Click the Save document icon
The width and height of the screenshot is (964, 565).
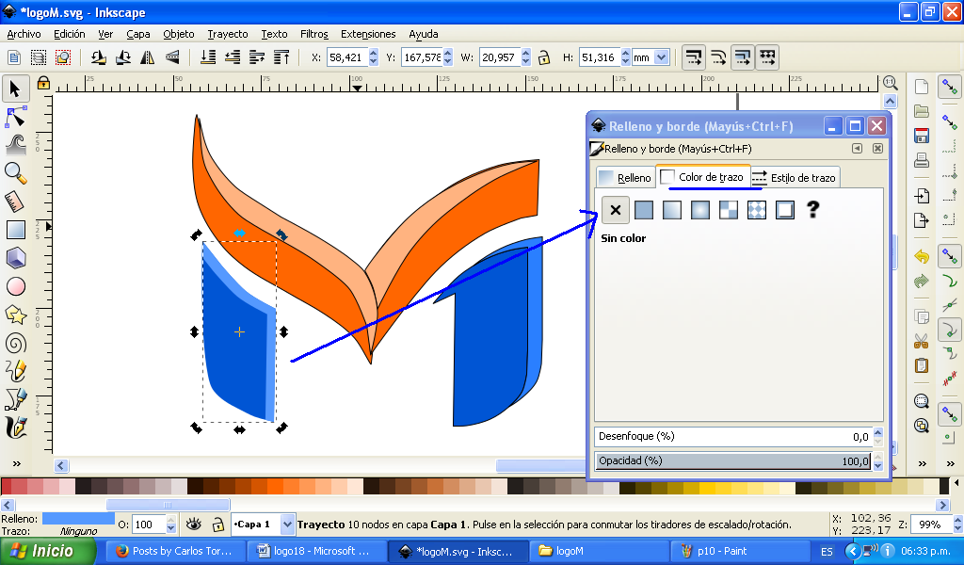click(922, 136)
